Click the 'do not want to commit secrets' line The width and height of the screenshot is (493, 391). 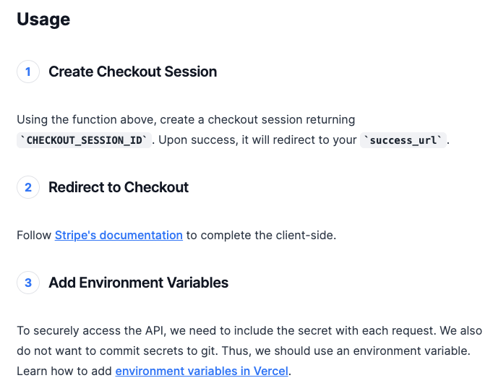tap(244, 351)
